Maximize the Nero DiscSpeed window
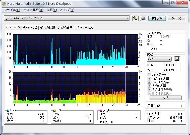The height and width of the screenshot is (135, 190). (x=173, y=3)
